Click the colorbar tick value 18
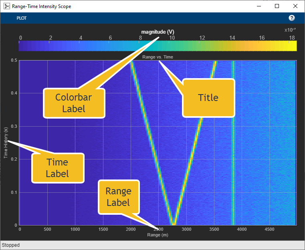Screen dimensions: 305x250 (x=292, y=38)
